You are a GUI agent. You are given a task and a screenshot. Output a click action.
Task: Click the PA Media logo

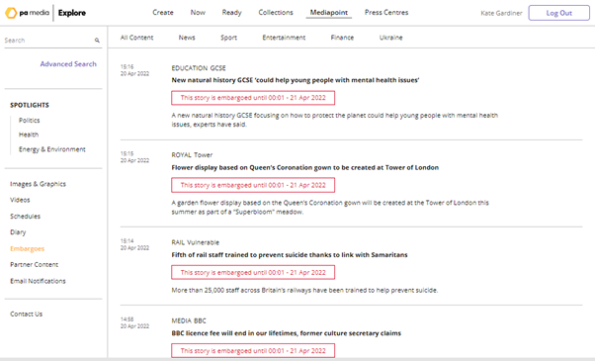27,13
